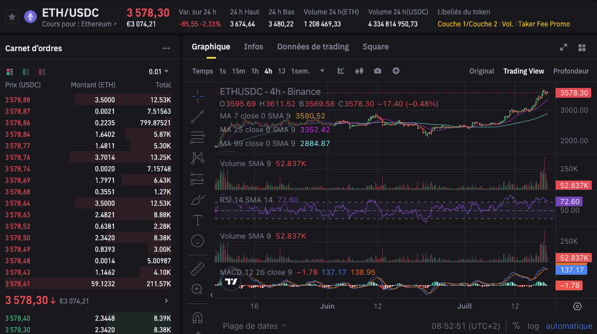Expand chart to fullscreen
The width and height of the screenshot is (597, 334).
564,48
